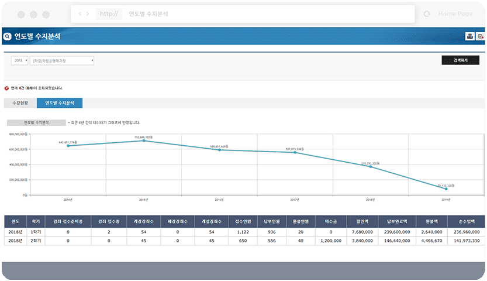487x281 pixels.
Task: Click the 2018년 data point on the line
Action: tap(371, 167)
